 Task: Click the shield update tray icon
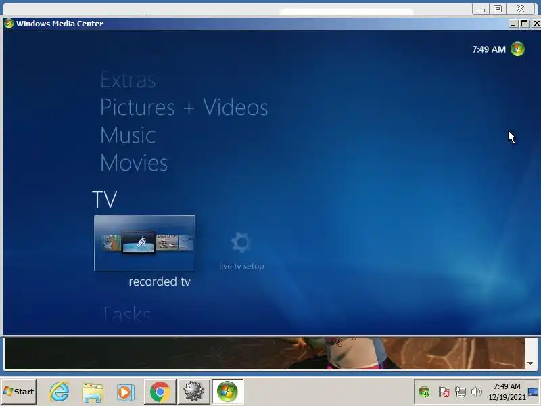click(424, 392)
